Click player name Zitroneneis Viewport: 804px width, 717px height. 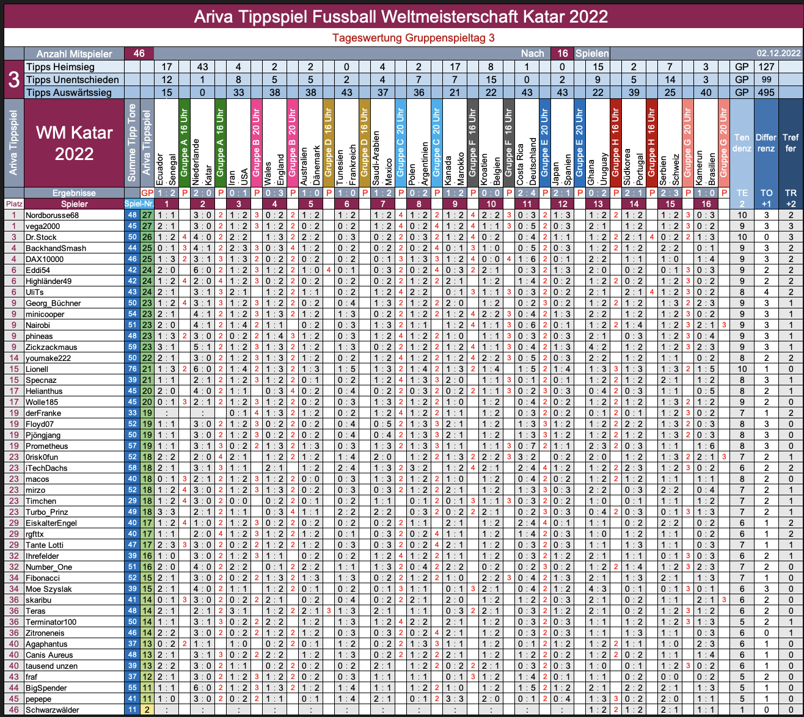point(46,633)
